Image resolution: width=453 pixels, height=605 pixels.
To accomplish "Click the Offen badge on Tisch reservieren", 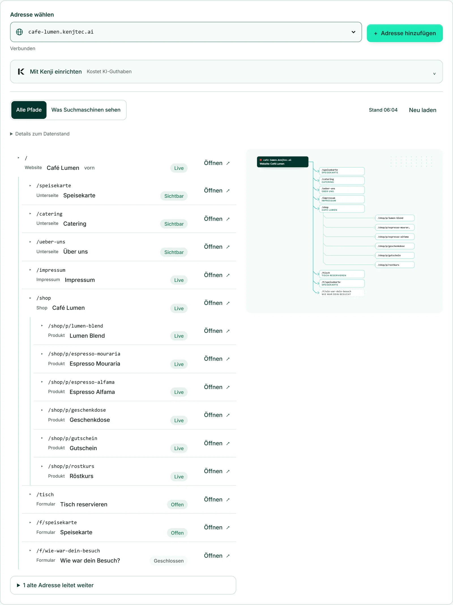I will point(177,505).
